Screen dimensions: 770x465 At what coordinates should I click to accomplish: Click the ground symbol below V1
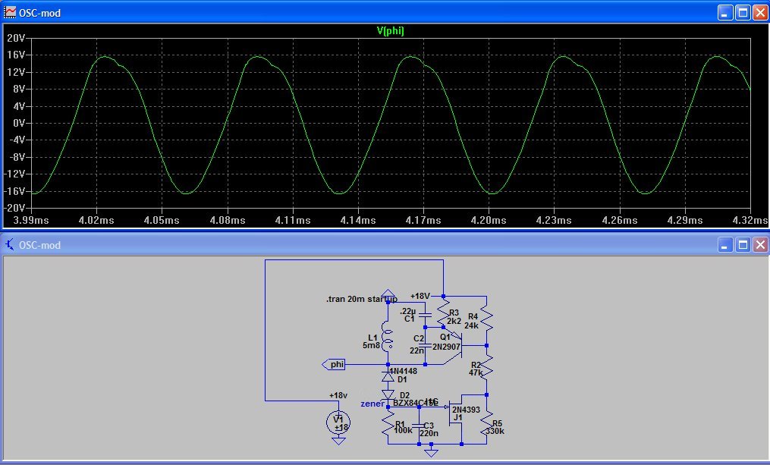338,441
